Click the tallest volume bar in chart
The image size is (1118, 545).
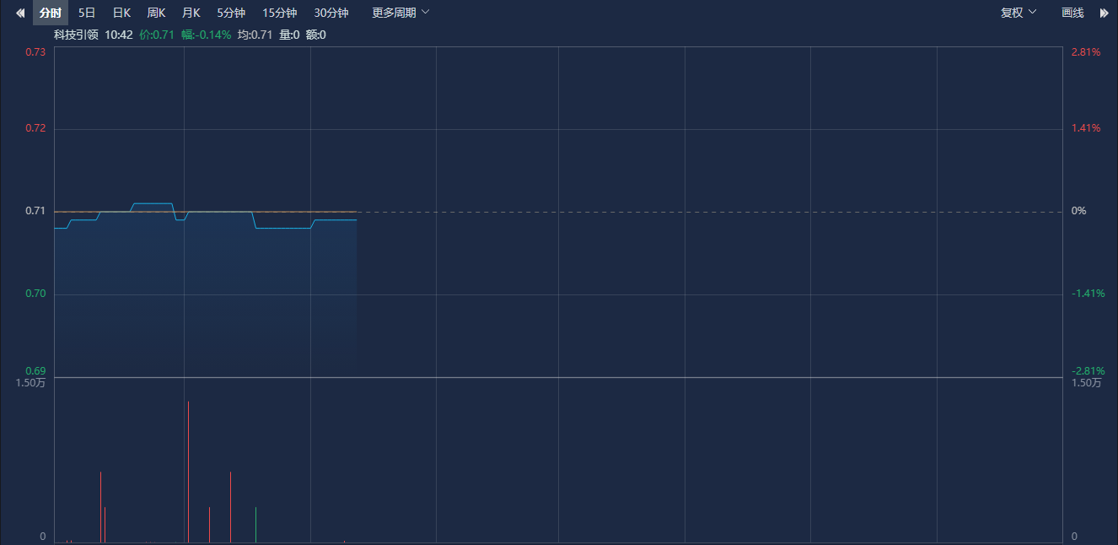[x=188, y=472]
